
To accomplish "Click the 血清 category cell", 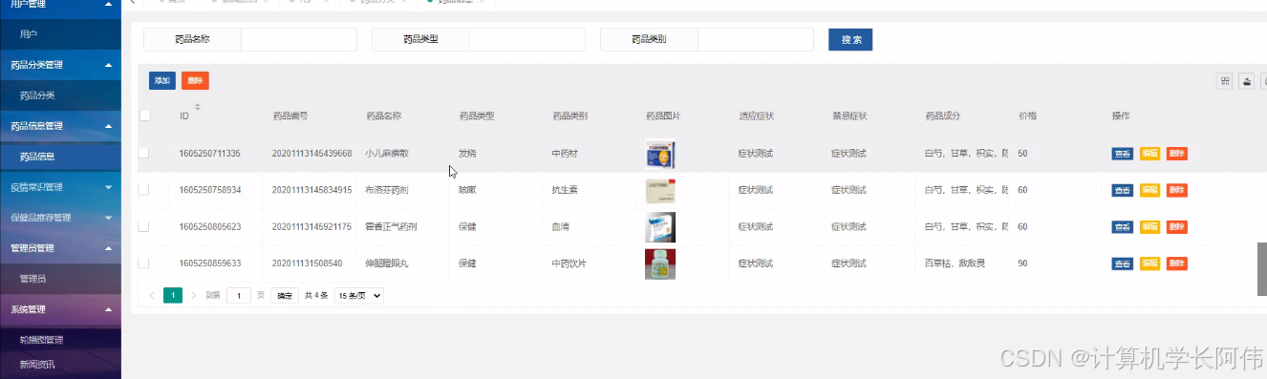I will pyautogui.click(x=561, y=227).
